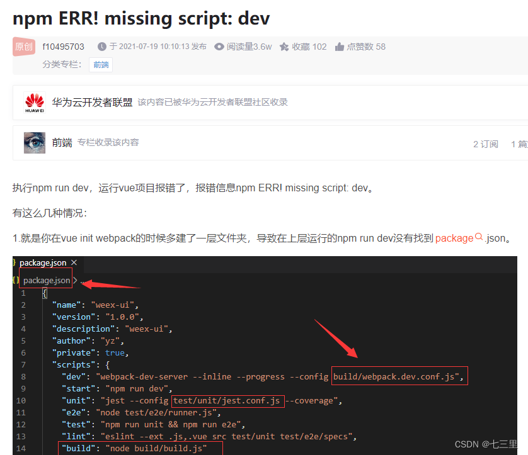Image resolution: width=528 pixels, height=455 pixels.
Task: Click the Huawei logo thumbnail
Action: [x=35, y=103]
